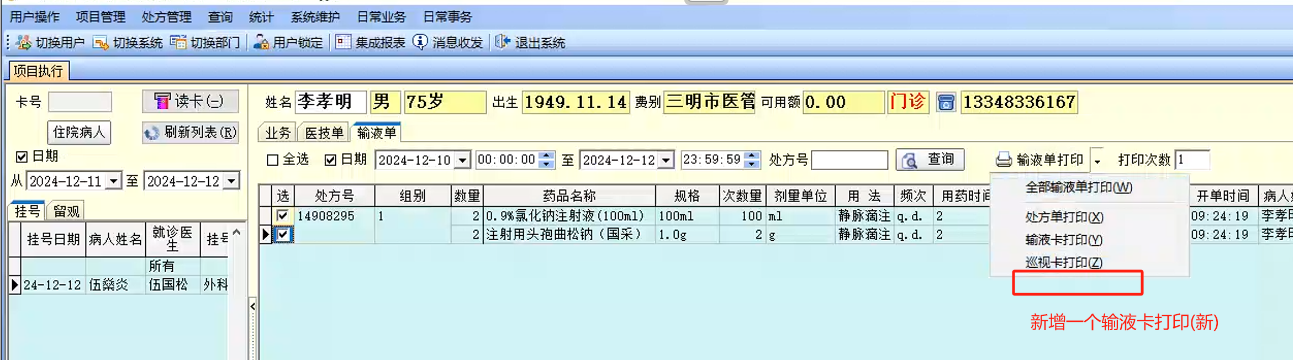Image resolution: width=1293 pixels, height=360 pixels.
Task: Switch to the 业务 tab
Action: [x=277, y=133]
